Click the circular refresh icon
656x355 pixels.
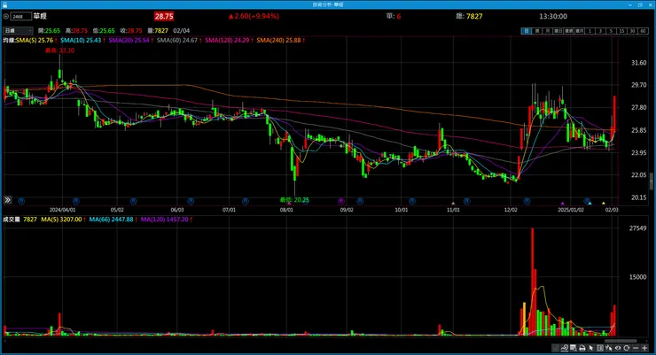pyautogui.click(x=626, y=348)
